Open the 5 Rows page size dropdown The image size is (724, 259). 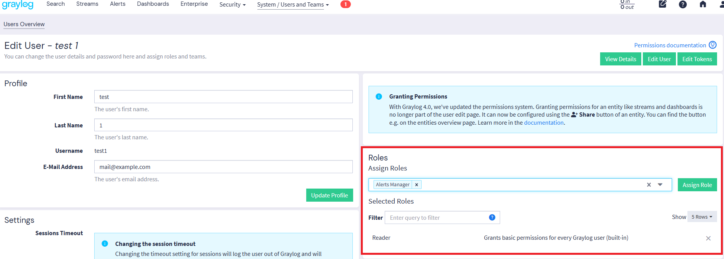click(x=702, y=217)
